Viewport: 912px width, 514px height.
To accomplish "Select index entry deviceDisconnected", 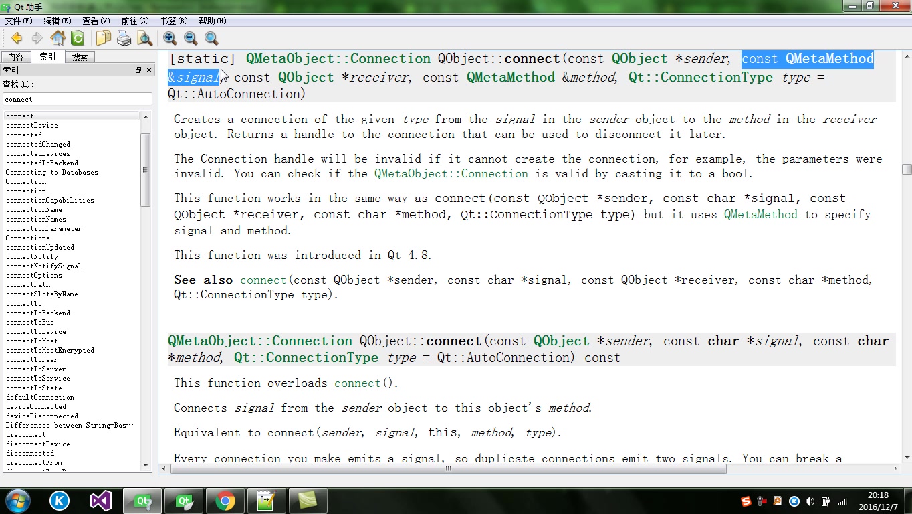I will (42, 416).
